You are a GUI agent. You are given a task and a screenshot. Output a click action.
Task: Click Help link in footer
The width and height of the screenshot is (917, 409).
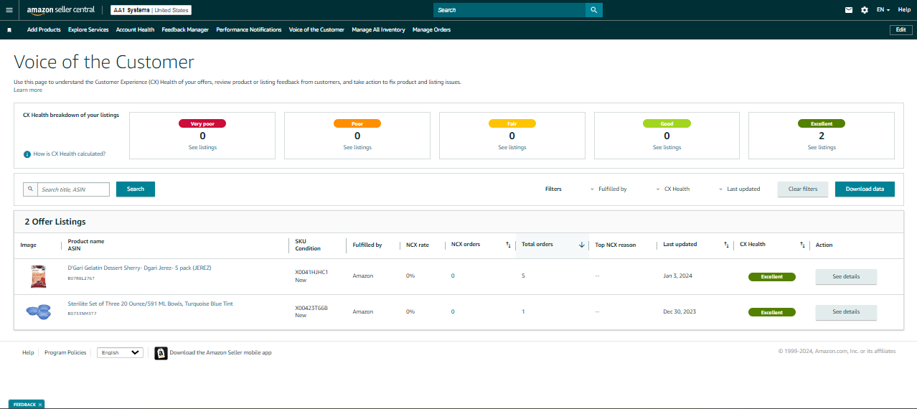tap(28, 353)
